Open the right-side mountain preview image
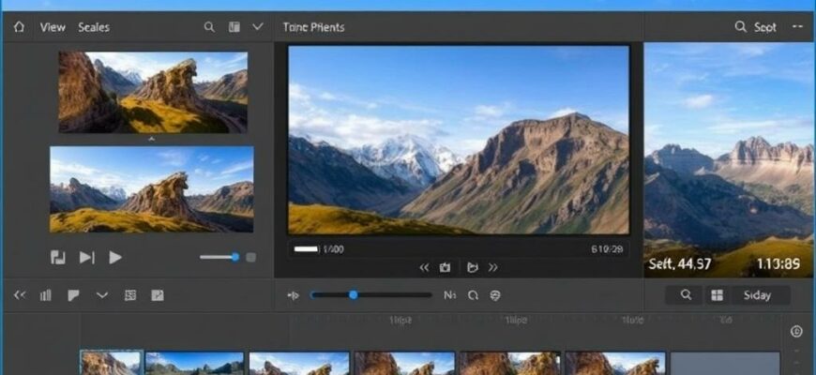The height and width of the screenshot is (375, 816). (729, 159)
